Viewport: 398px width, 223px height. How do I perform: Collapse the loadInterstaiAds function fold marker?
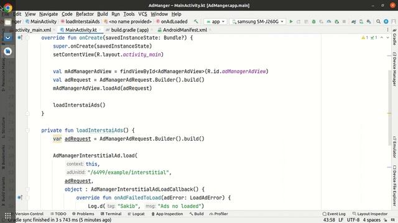pos(27,131)
